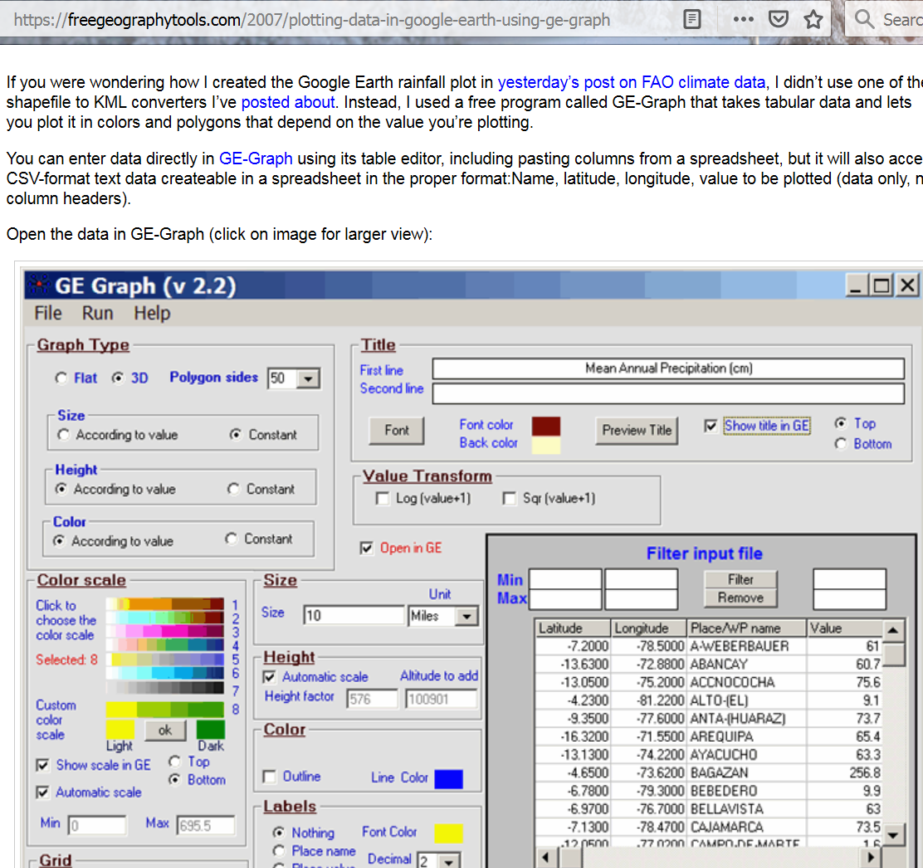Click the search magnifier icon

click(x=864, y=19)
